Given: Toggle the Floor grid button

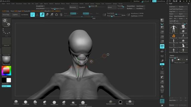Looking at the screenshot, I should (x=162, y=51).
